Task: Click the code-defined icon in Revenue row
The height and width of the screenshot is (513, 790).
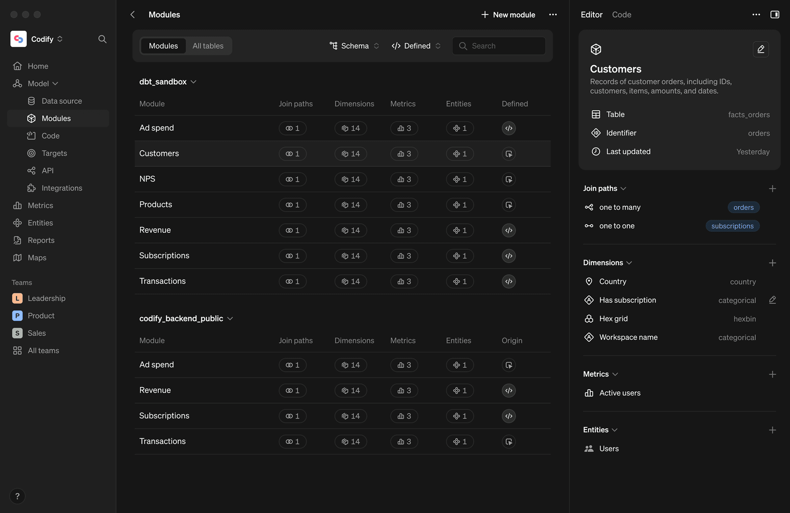Action: click(x=509, y=230)
